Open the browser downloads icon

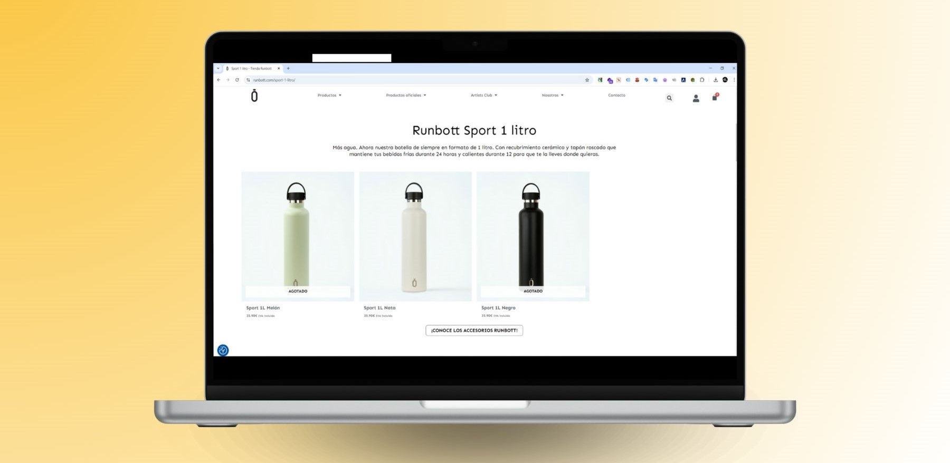coord(716,80)
